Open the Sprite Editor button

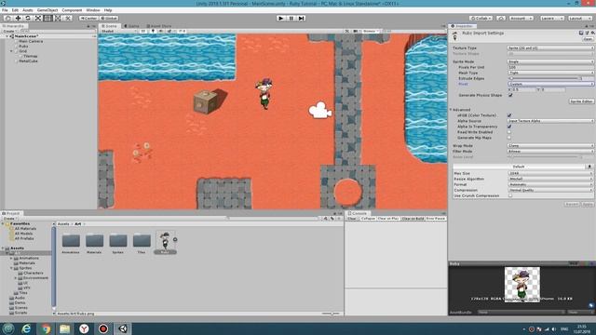point(581,101)
